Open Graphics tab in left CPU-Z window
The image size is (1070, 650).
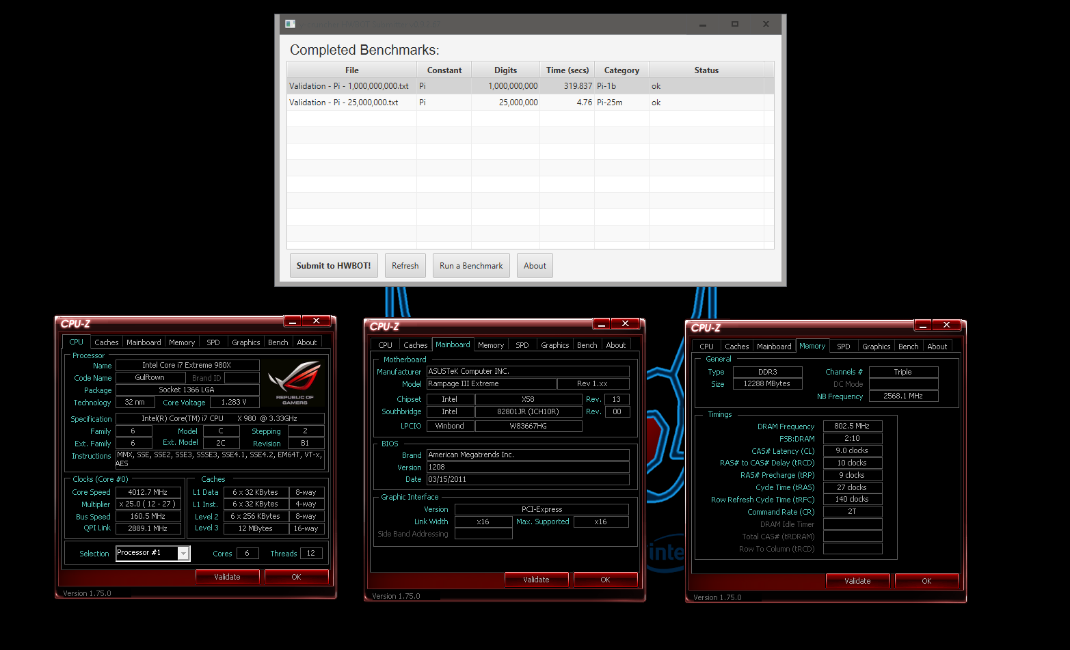click(246, 342)
